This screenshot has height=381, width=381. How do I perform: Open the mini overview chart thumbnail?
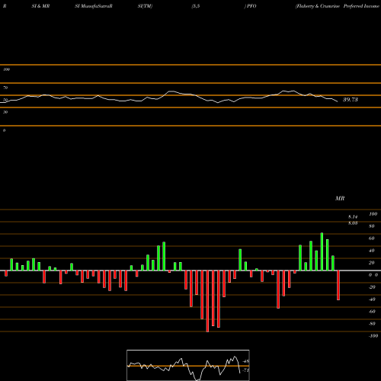pyautogui.click(x=188, y=365)
